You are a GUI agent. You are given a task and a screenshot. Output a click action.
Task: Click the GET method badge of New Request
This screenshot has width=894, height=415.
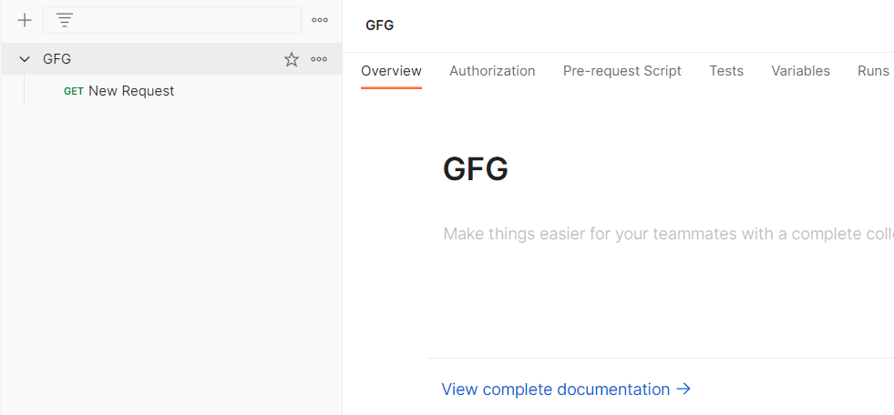click(x=74, y=91)
